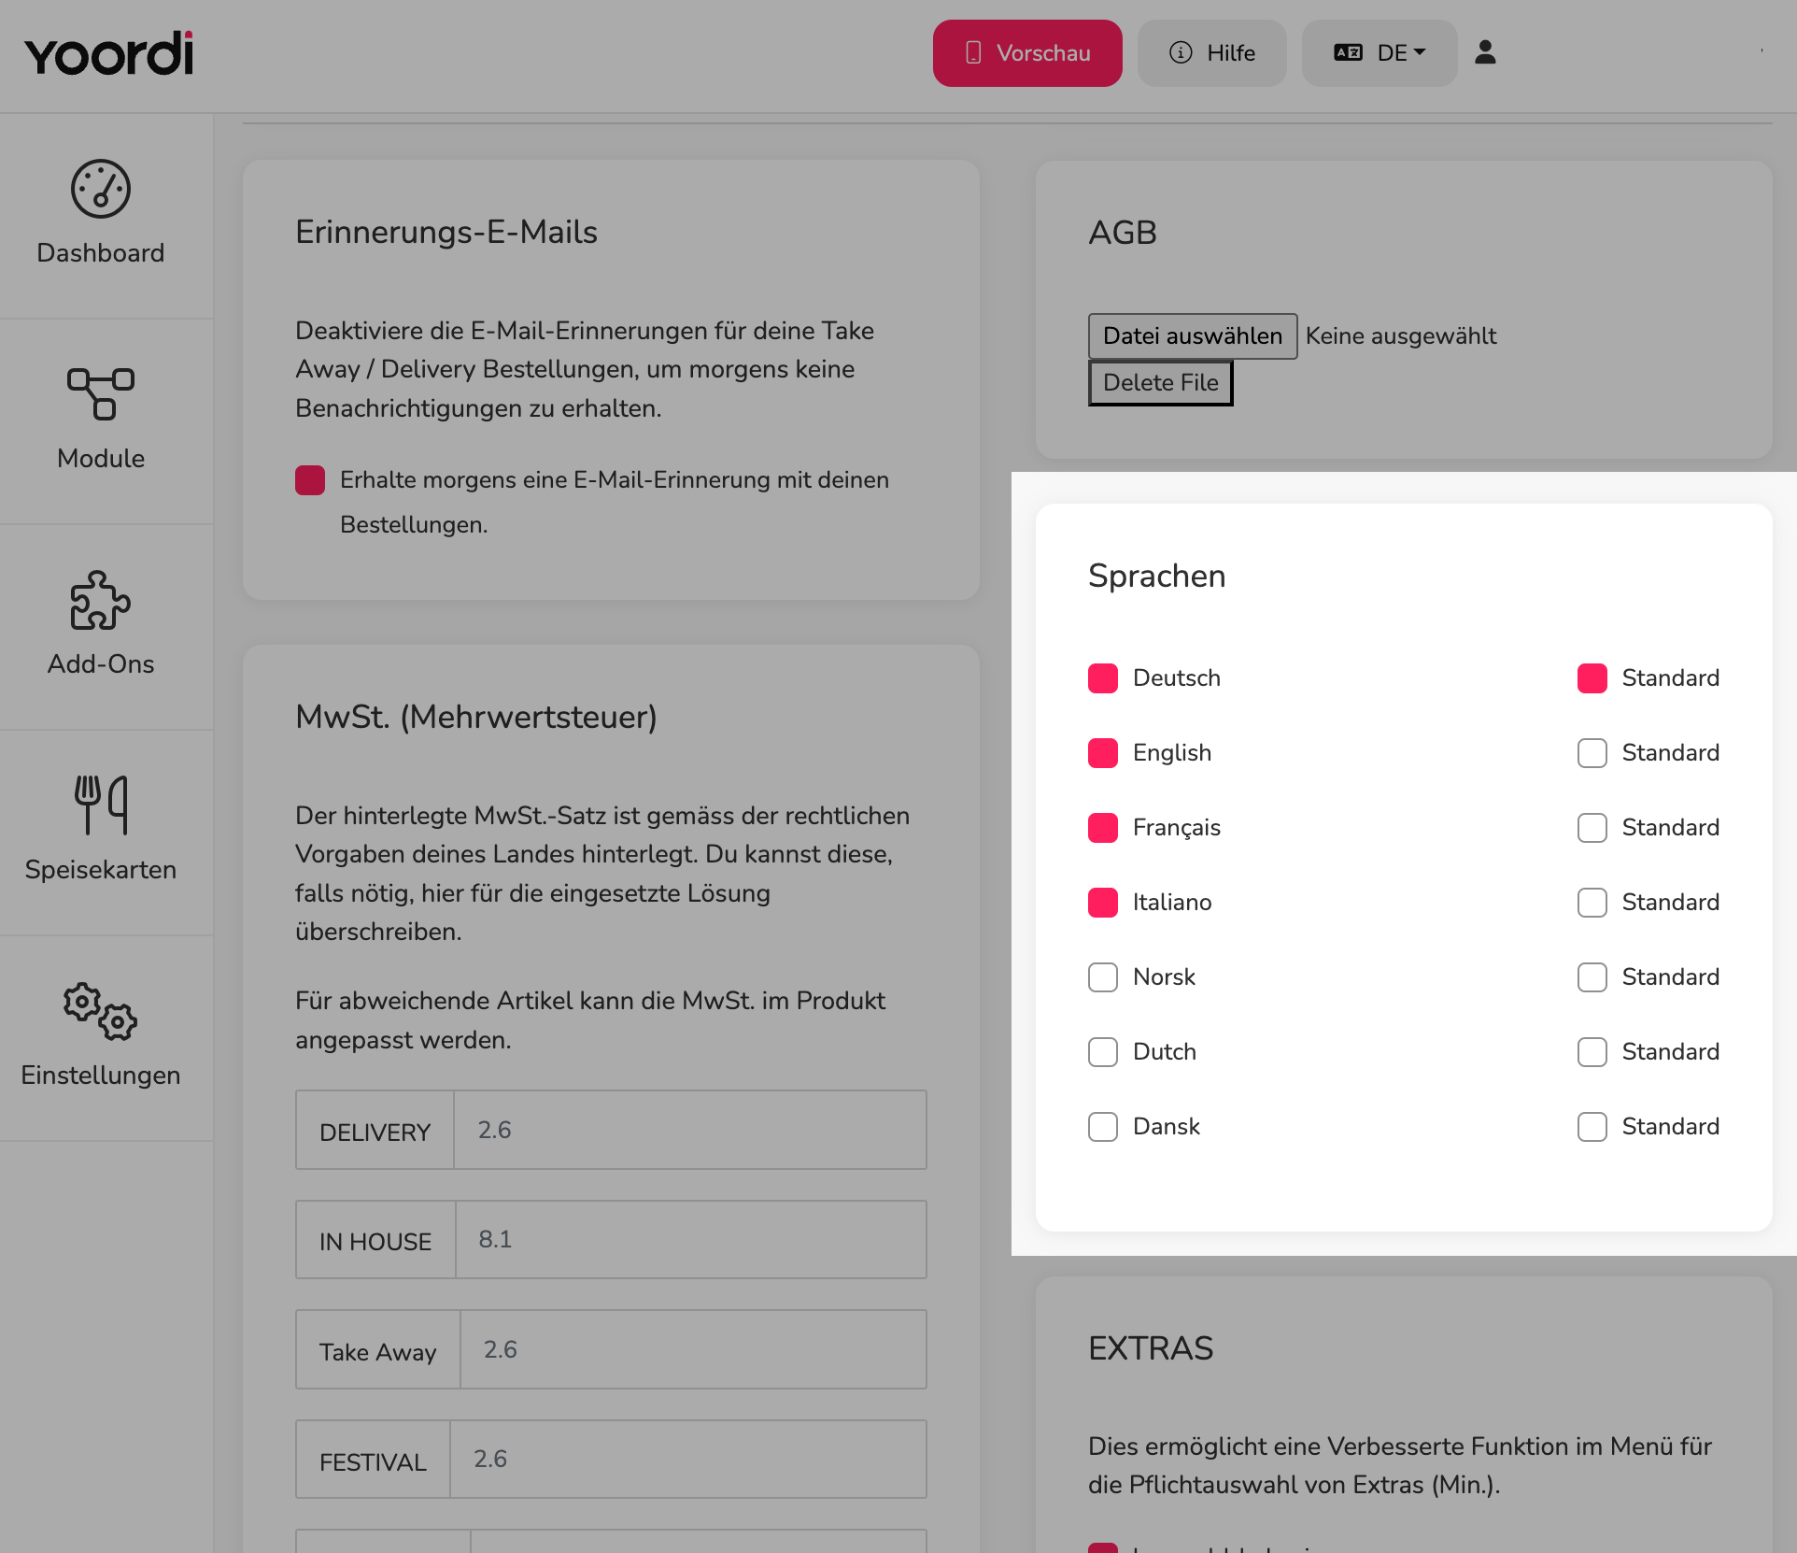Image resolution: width=1797 pixels, height=1553 pixels.
Task: Click Datei auswählen file chooser
Action: [x=1193, y=336]
